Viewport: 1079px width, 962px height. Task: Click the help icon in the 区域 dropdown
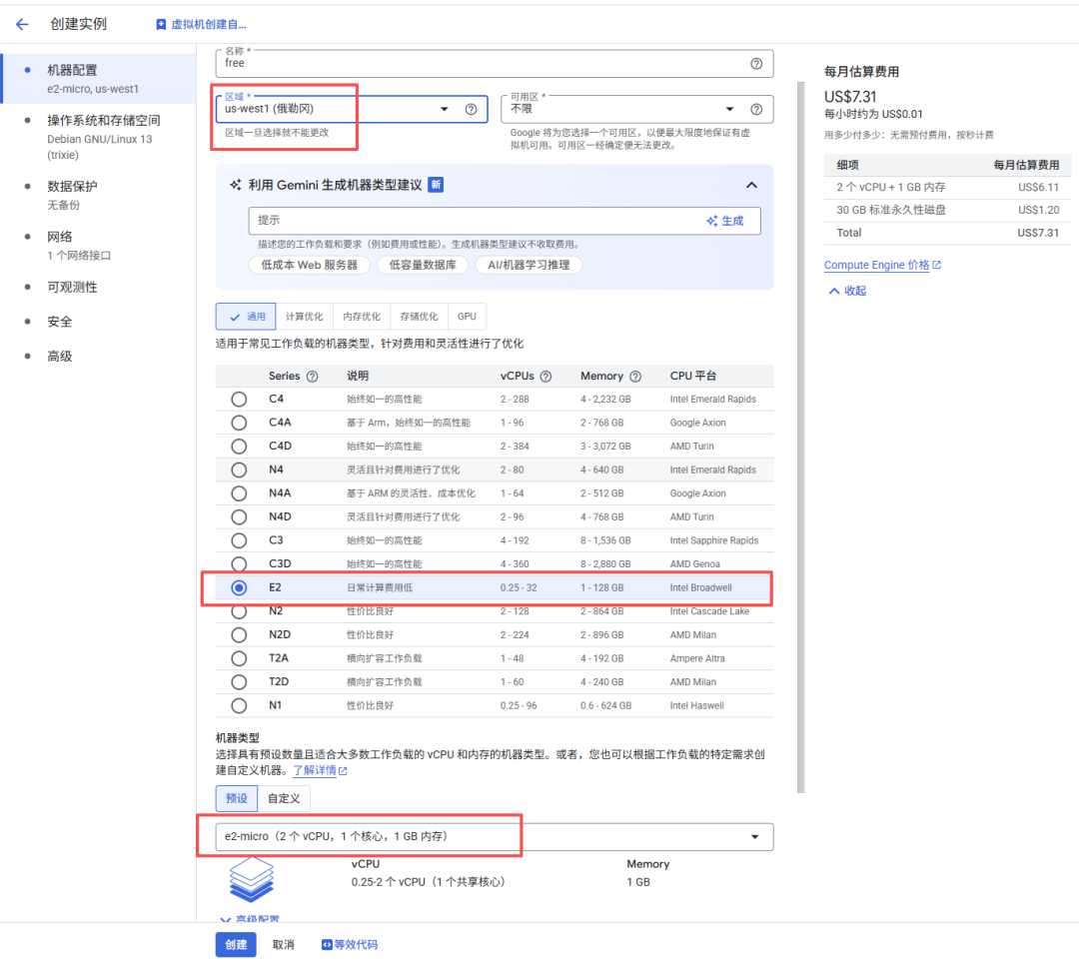click(471, 109)
